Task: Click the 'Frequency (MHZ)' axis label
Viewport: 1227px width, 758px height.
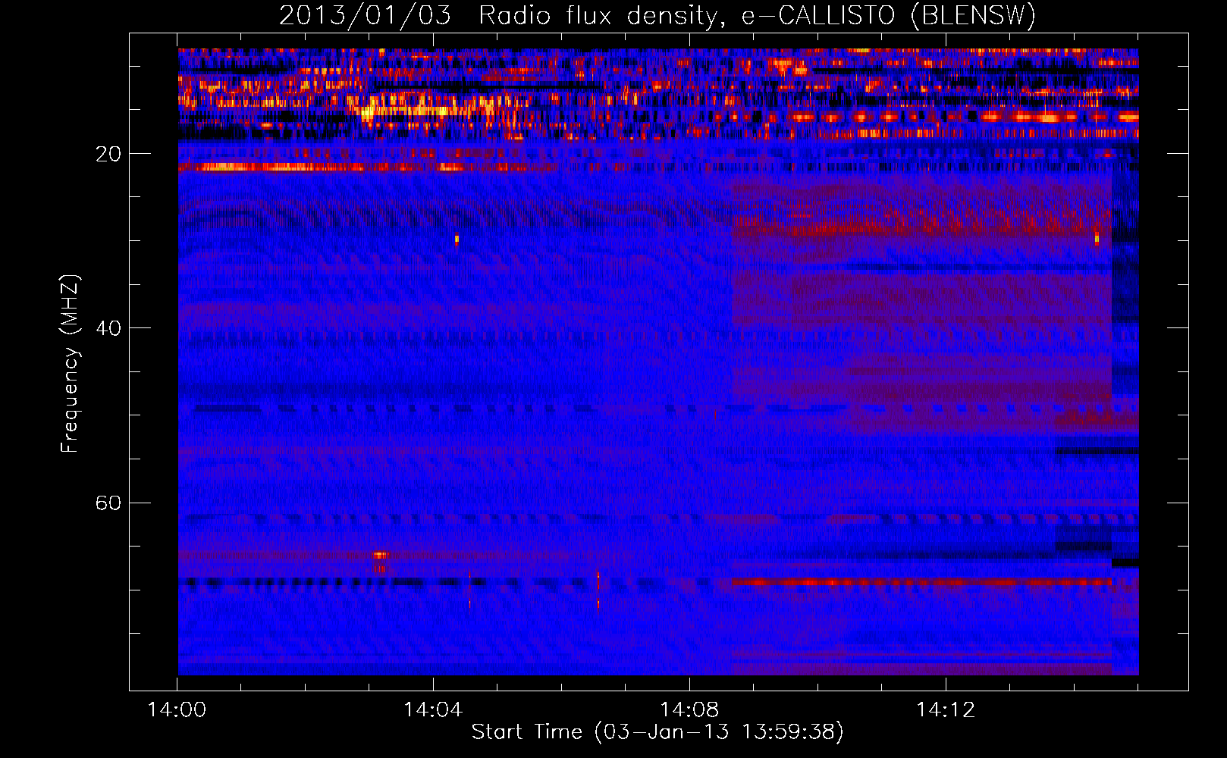Action: [70, 364]
